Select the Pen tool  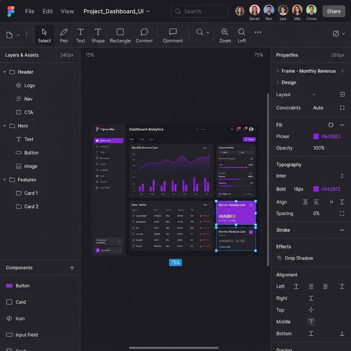64,35
